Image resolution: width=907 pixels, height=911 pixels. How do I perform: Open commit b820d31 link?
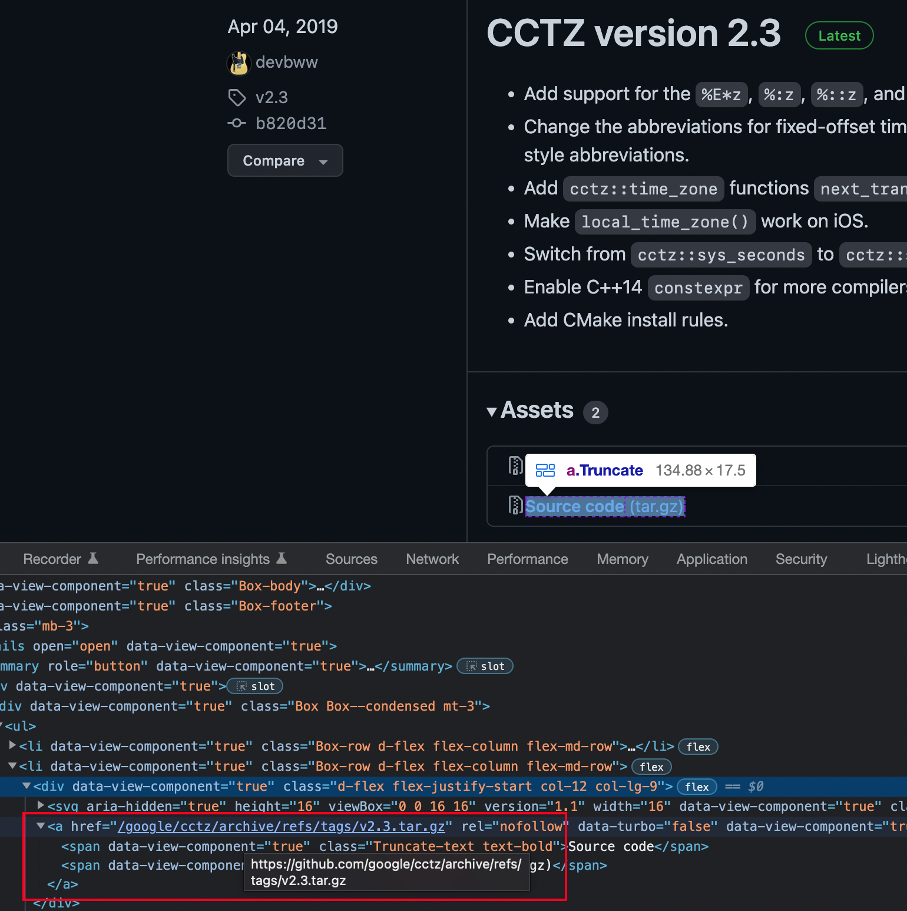click(x=291, y=123)
